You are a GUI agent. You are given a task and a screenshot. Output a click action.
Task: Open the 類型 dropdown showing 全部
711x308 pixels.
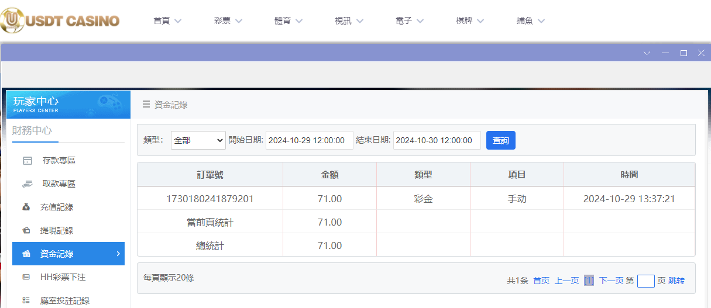pos(198,140)
